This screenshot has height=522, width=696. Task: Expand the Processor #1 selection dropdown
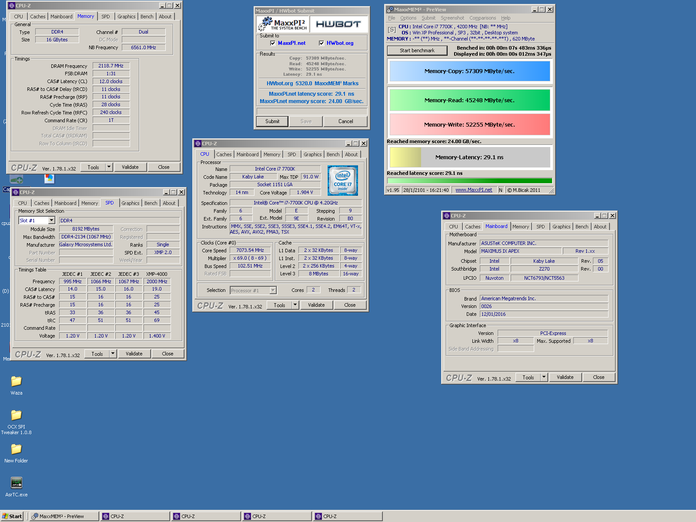pos(273,290)
